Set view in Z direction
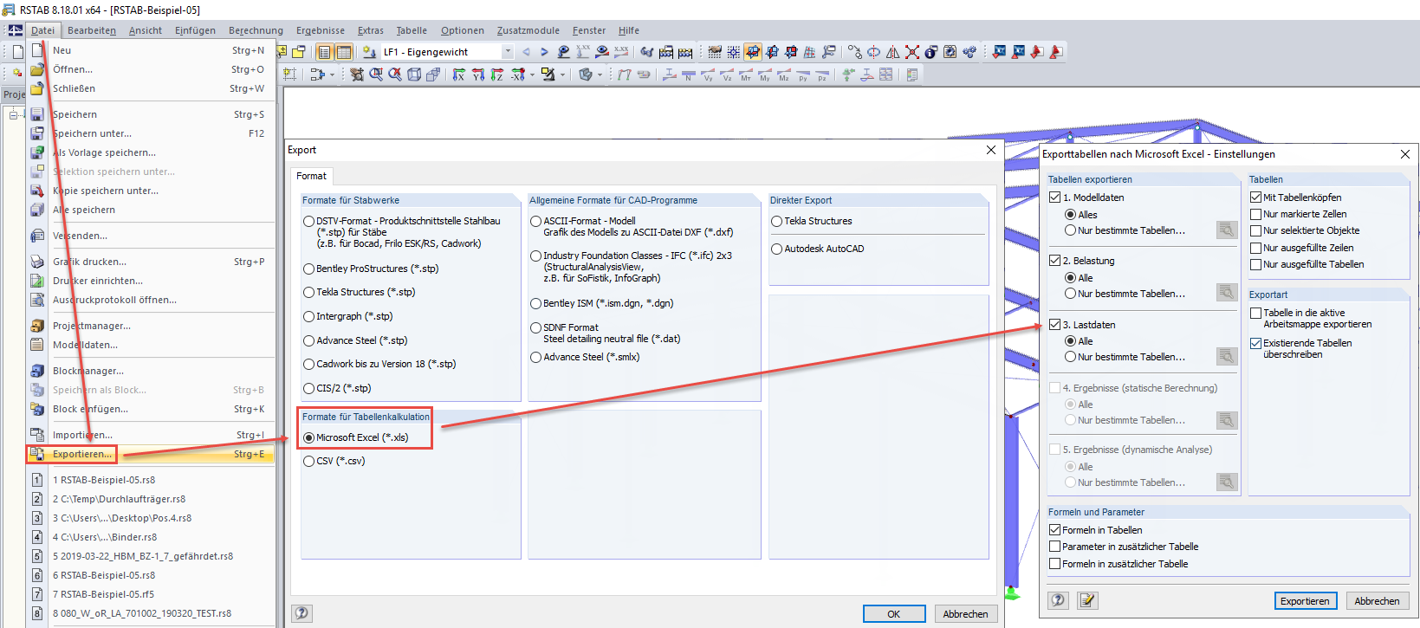 click(x=496, y=74)
